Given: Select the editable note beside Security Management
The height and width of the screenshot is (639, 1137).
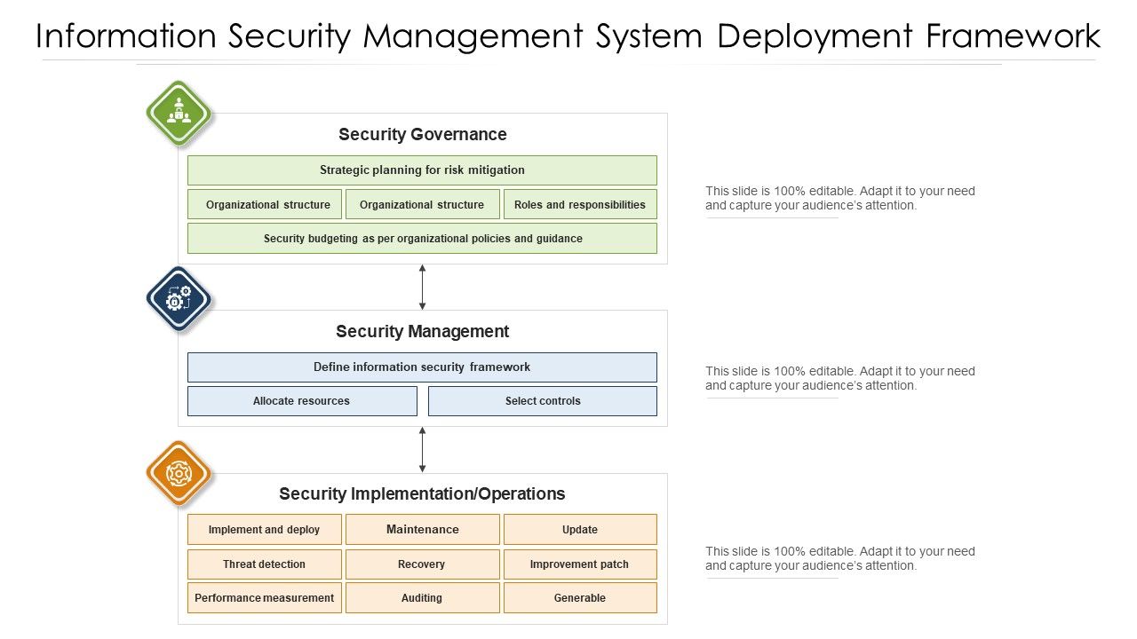Looking at the screenshot, I should (x=839, y=378).
